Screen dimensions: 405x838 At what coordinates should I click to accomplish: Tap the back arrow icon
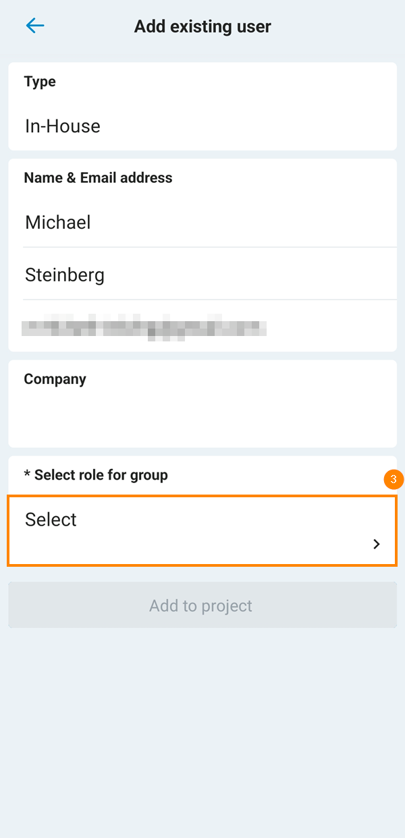click(34, 26)
